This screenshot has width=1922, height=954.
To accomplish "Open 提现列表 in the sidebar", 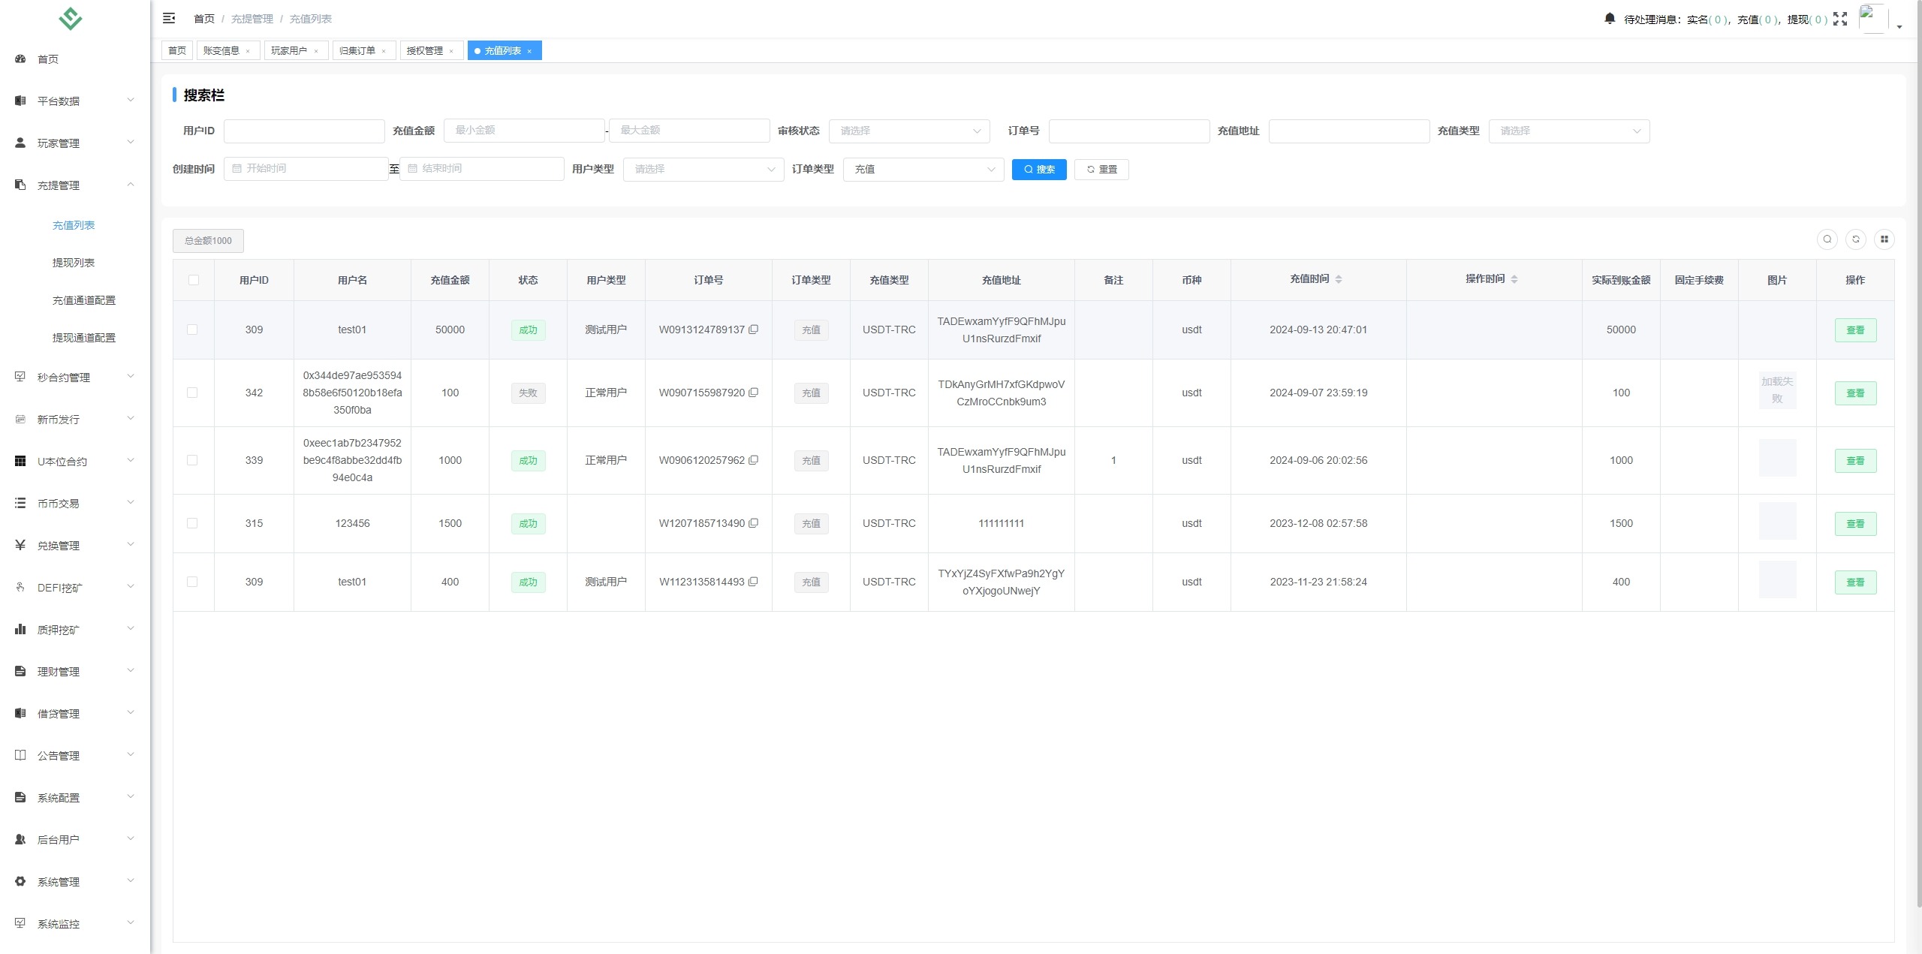I will [74, 263].
